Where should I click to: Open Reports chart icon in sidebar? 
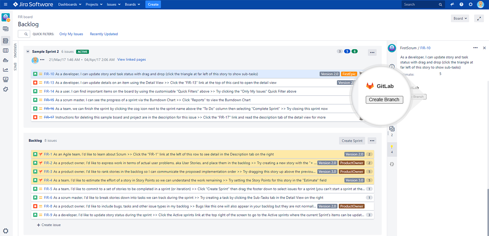point(5,70)
